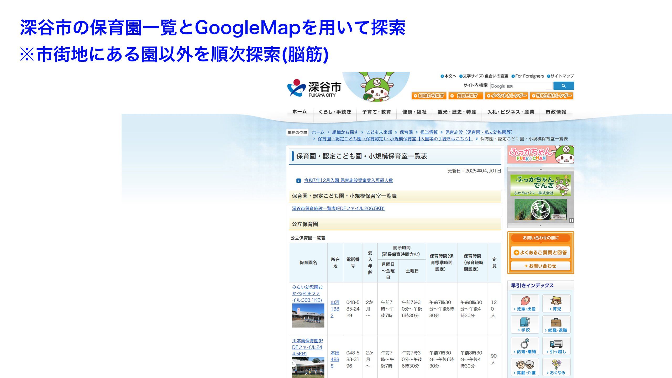Open the 育児 index icon
672x378 pixels.
click(556, 303)
